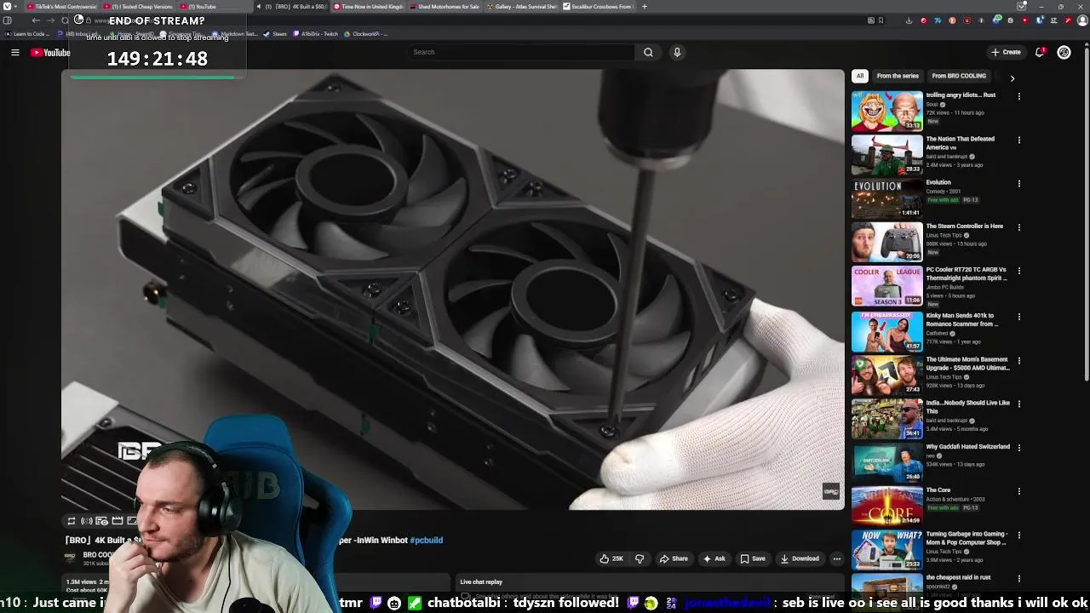Image resolution: width=1090 pixels, height=613 pixels.
Task: Toggle the browser side panel icon
Action: (x=7, y=20)
